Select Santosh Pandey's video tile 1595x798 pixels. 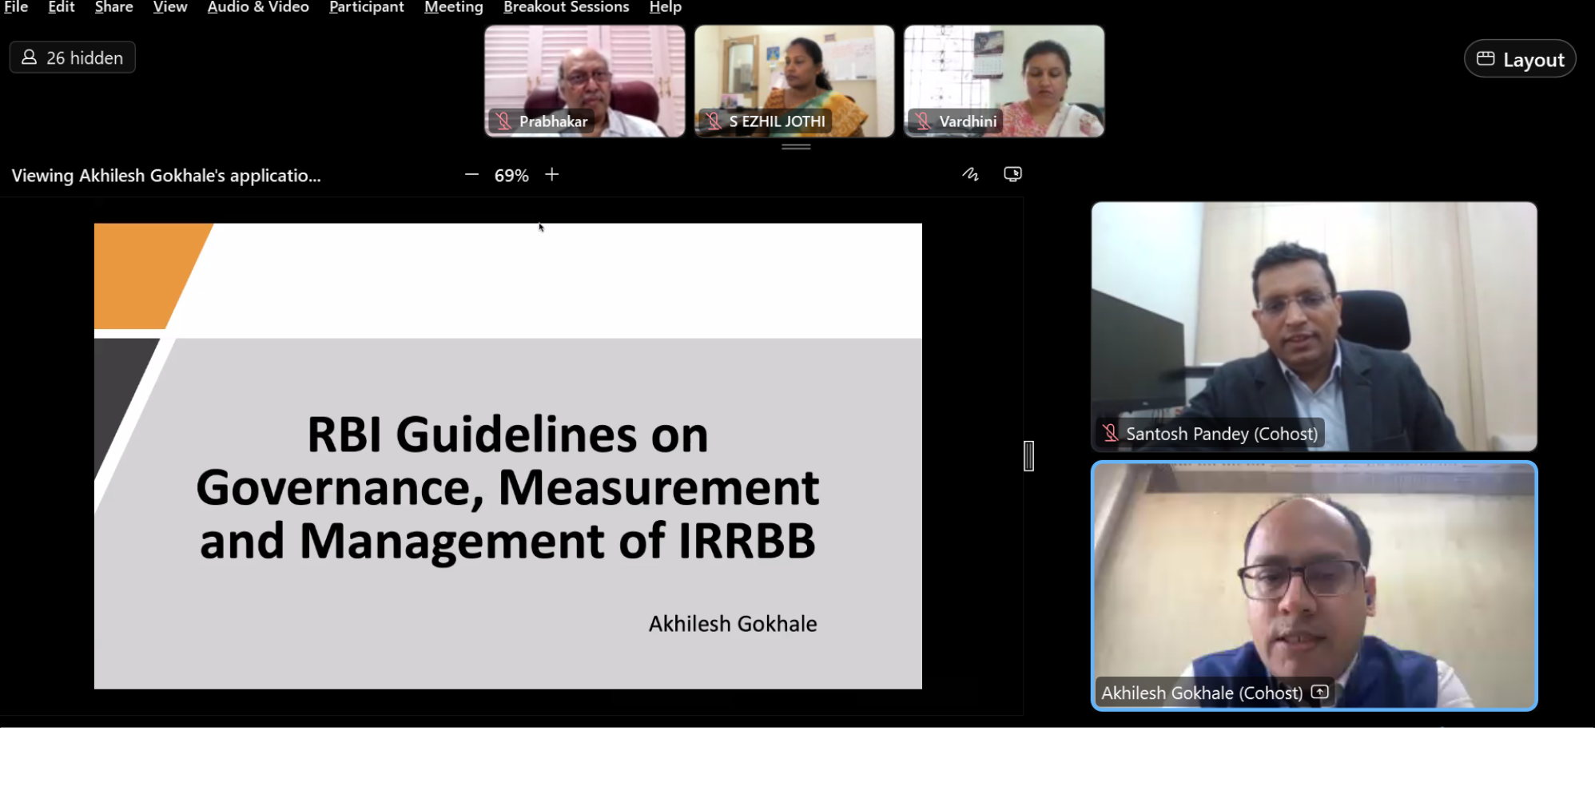(x=1314, y=320)
